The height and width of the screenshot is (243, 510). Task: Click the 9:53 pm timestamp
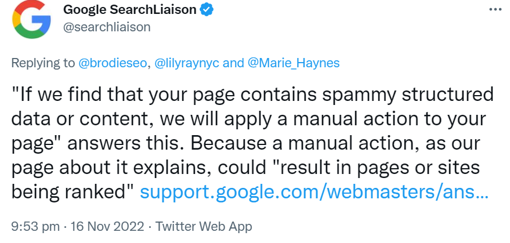31,225
